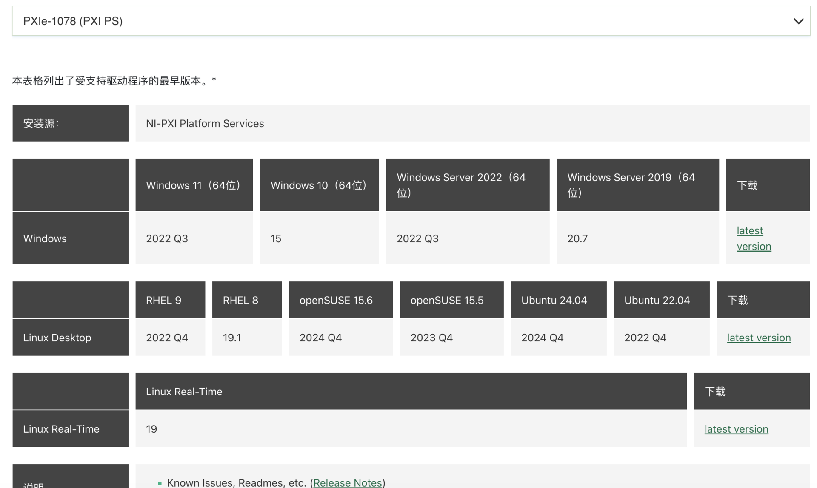
Task: Click Known Issues, Readmes, etc. text
Action: (237, 482)
